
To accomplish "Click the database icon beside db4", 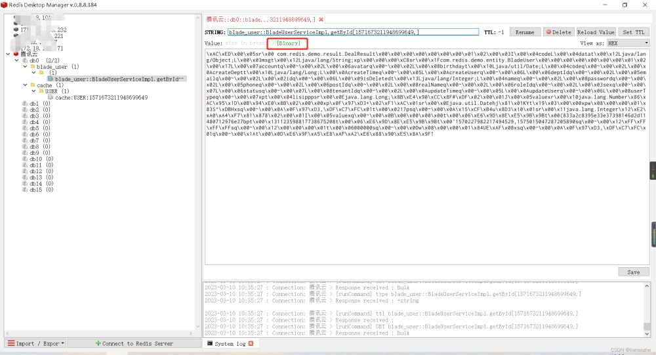I will (25, 122).
